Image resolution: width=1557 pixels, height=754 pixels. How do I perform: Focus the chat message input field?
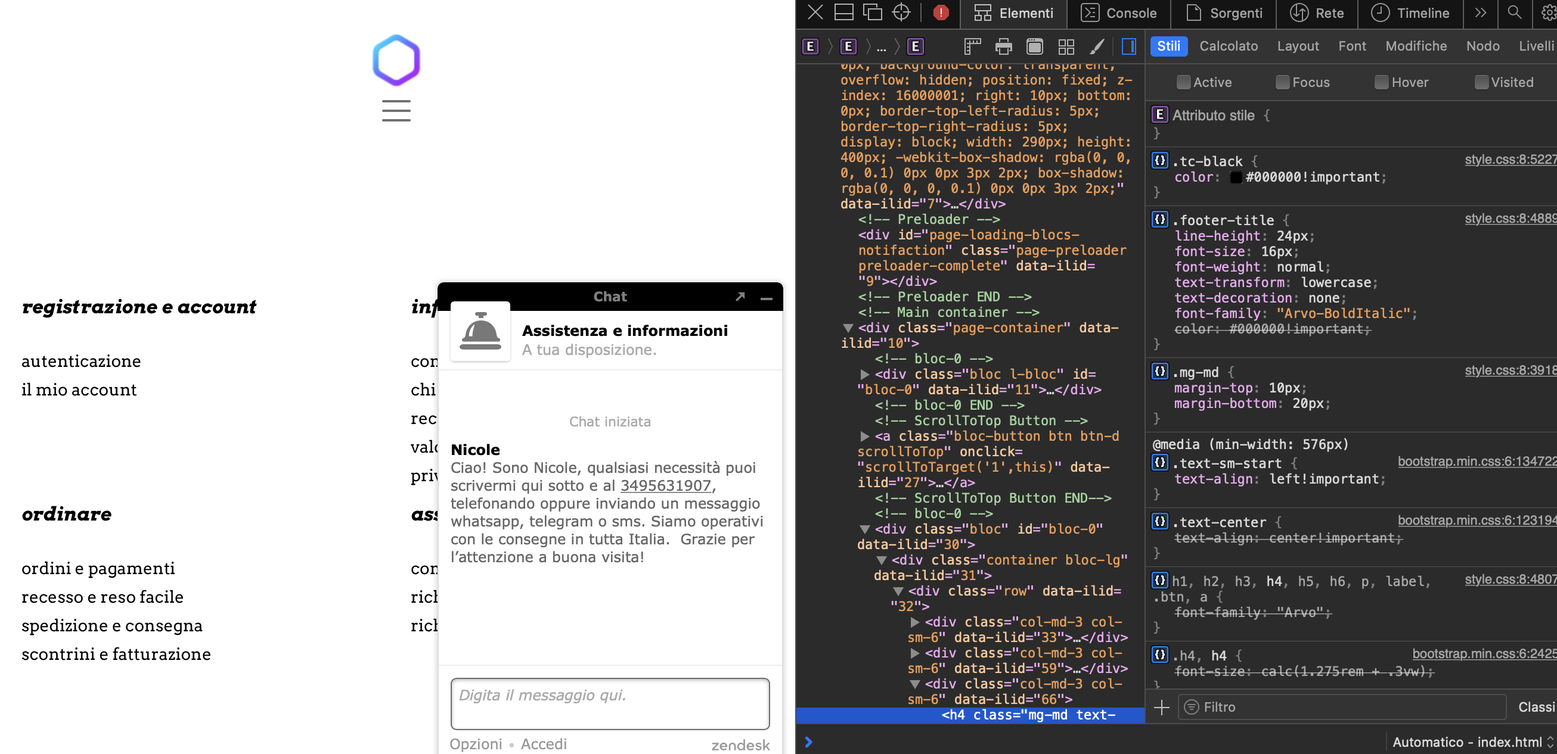pyautogui.click(x=609, y=703)
